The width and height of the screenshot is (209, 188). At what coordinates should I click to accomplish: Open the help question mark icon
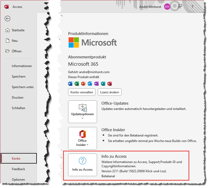pos(192,7)
